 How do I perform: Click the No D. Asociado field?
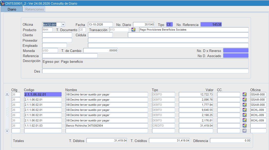(236, 56)
